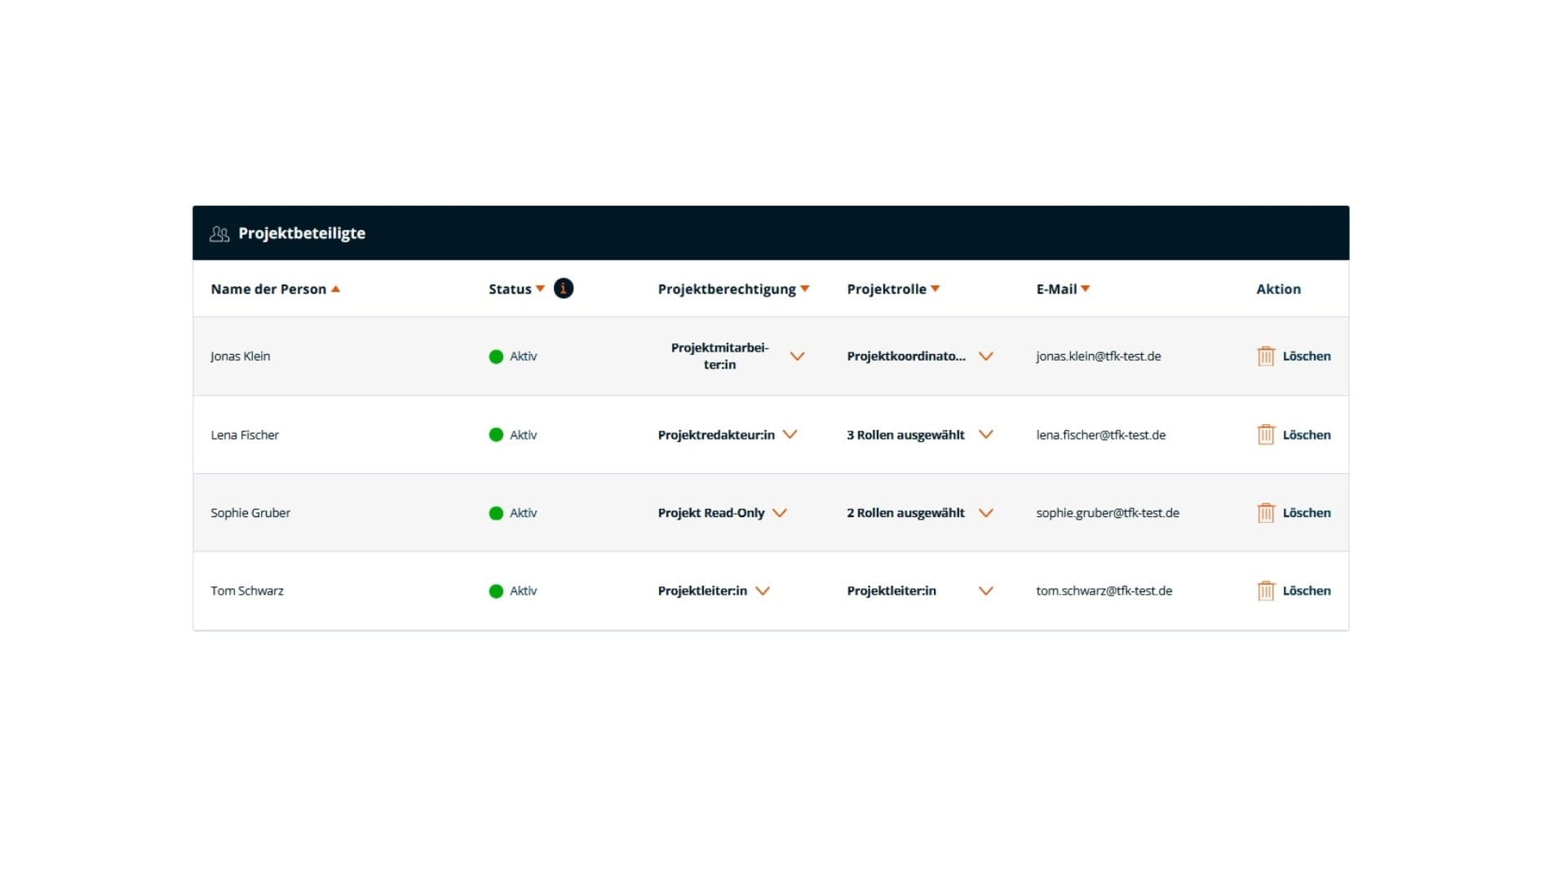Click trash icon in Lena Fischer row
The height and width of the screenshot is (881, 1566).
[x=1266, y=434]
